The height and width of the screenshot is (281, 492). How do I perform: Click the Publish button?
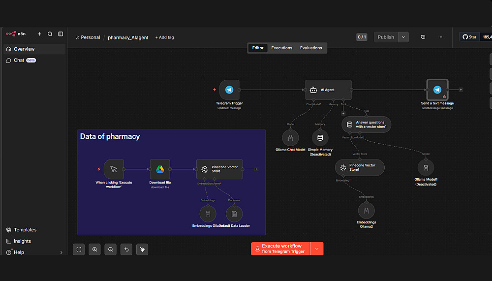386,37
